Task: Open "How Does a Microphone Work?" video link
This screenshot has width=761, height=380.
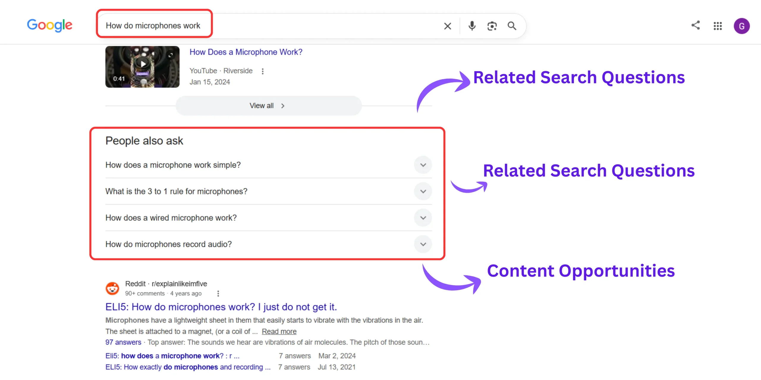Action: [x=246, y=52]
